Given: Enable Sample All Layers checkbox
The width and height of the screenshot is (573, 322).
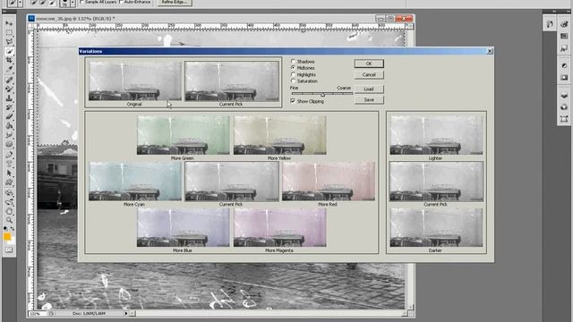Looking at the screenshot, I should (x=81, y=2).
